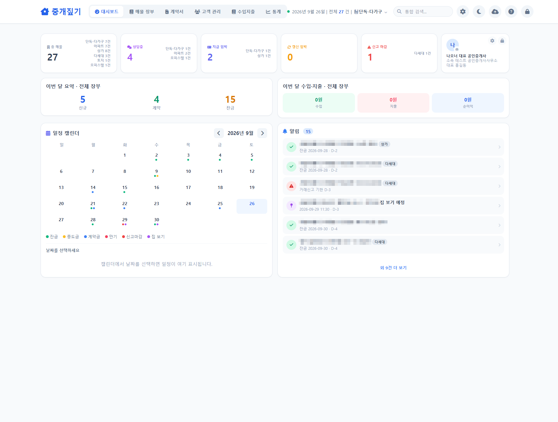558x422 pixels.
Task: Click 외 9건 더 보기 link
Action: click(393, 267)
